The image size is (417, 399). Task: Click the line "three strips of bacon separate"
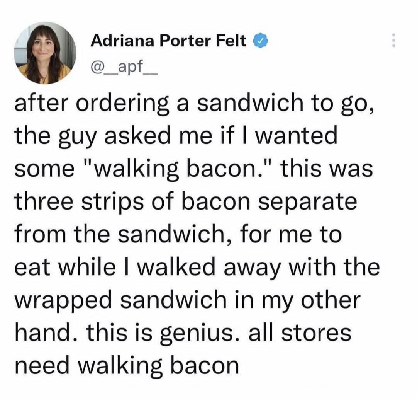[x=185, y=203]
